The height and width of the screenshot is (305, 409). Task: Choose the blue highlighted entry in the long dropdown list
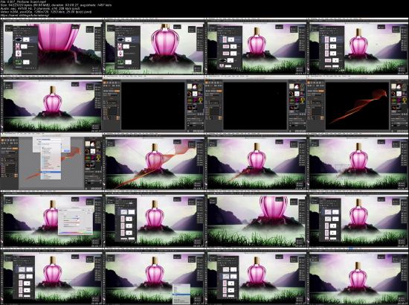51,173
